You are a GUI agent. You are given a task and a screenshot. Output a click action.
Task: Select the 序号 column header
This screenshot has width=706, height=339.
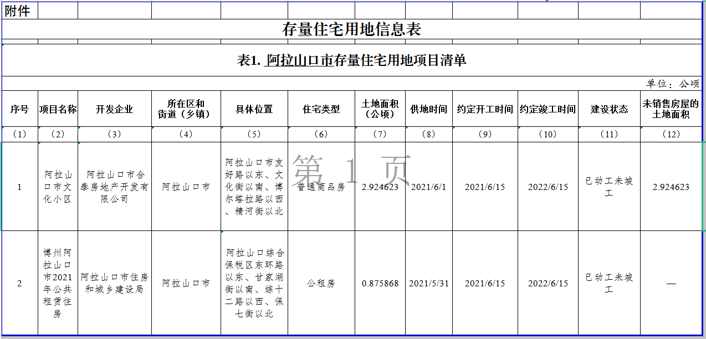click(x=19, y=109)
